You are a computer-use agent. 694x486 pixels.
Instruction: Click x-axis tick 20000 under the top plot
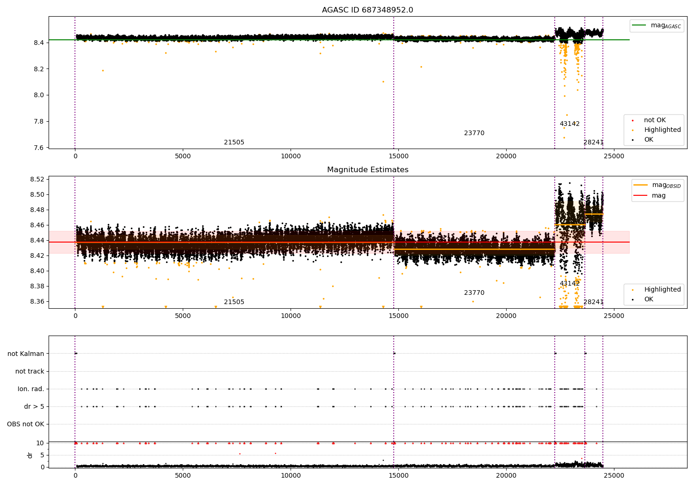pos(506,156)
